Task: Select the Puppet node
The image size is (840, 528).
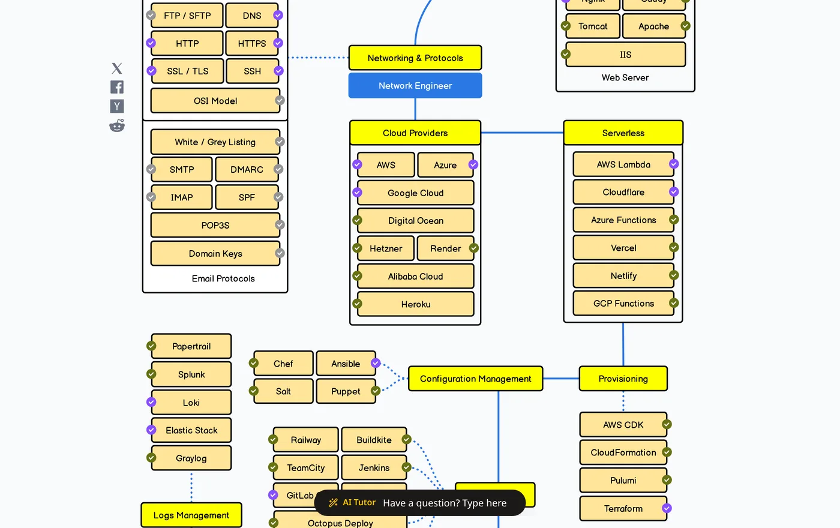Action: tap(346, 391)
